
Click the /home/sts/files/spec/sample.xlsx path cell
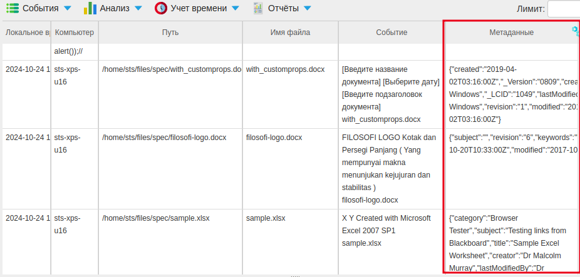click(x=156, y=218)
